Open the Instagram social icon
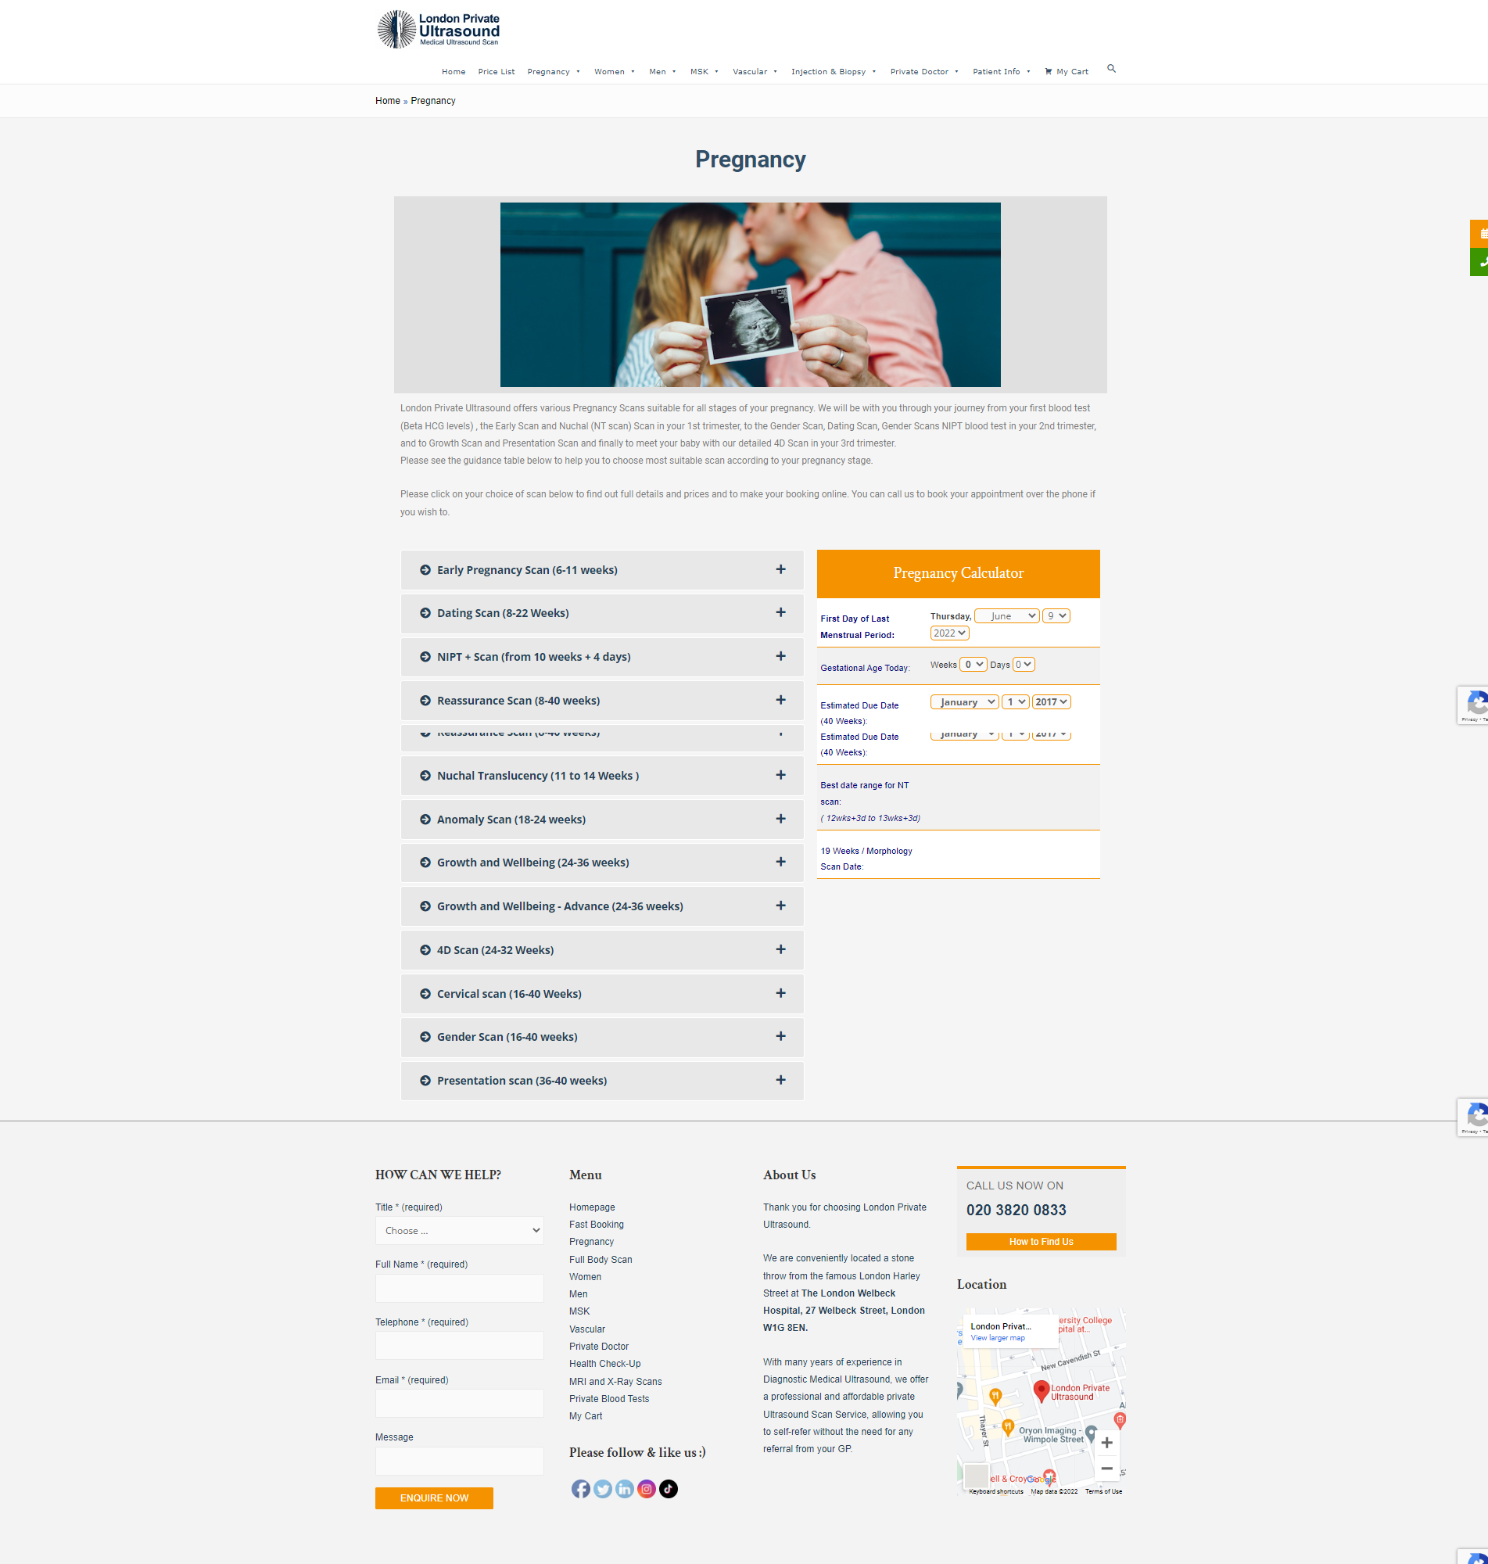1488x1564 pixels. (x=647, y=1489)
